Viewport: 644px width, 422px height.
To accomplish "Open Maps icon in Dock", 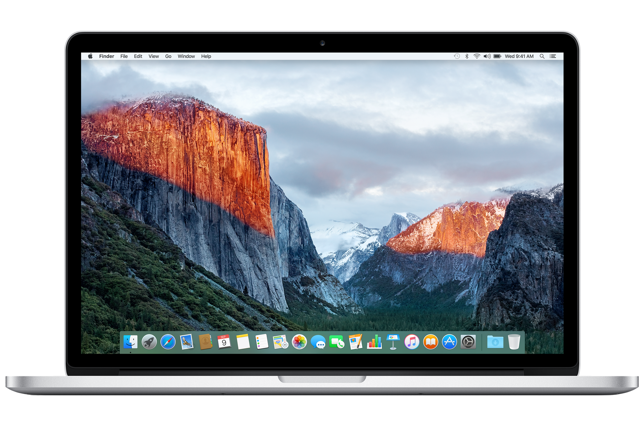I will [280, 342].
